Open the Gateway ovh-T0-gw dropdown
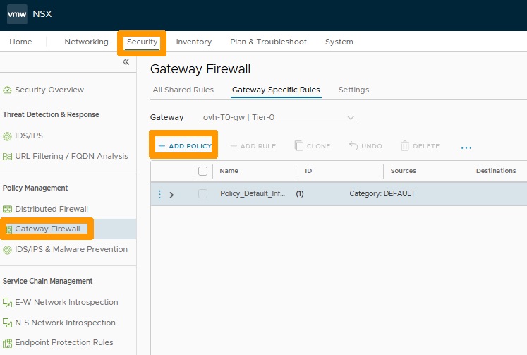This screenshot has width=527, height=355. coord(278,117)
